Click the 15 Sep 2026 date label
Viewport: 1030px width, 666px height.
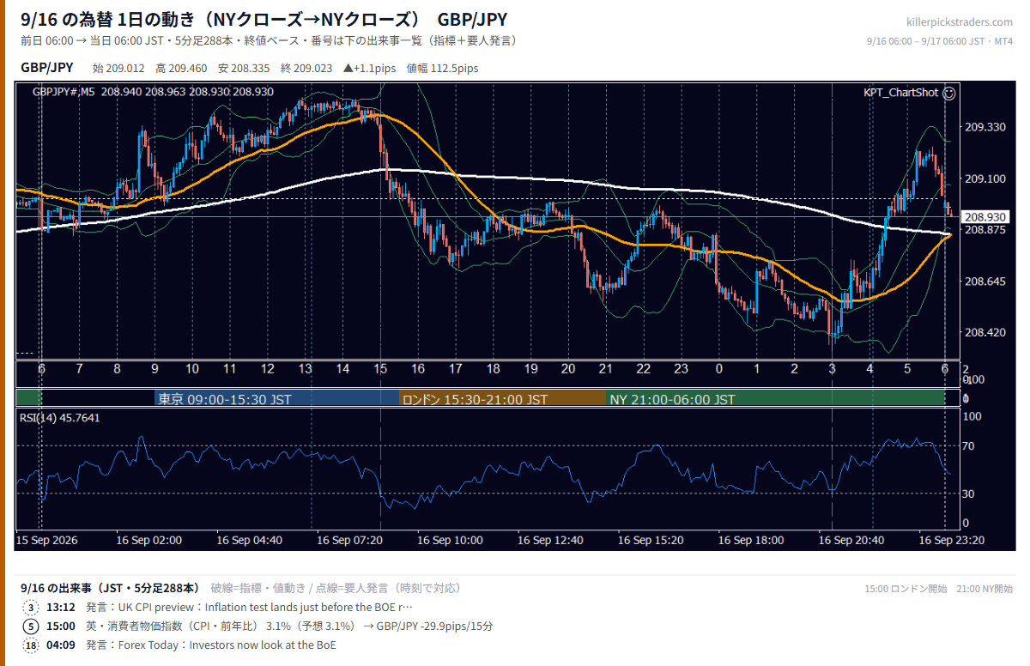click(x=47, y=541)
